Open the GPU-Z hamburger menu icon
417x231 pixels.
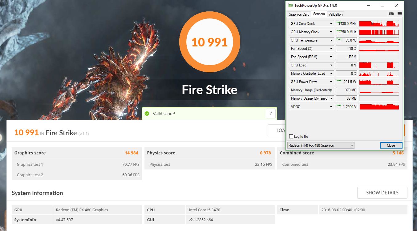click(x=399, y=14)
